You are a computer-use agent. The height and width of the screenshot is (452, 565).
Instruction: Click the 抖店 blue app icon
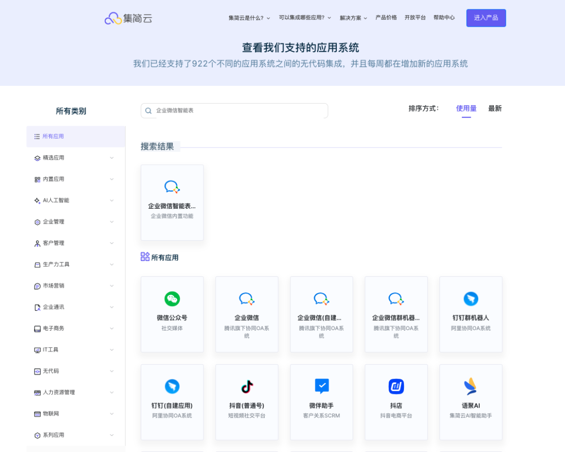tap(396, 387)
